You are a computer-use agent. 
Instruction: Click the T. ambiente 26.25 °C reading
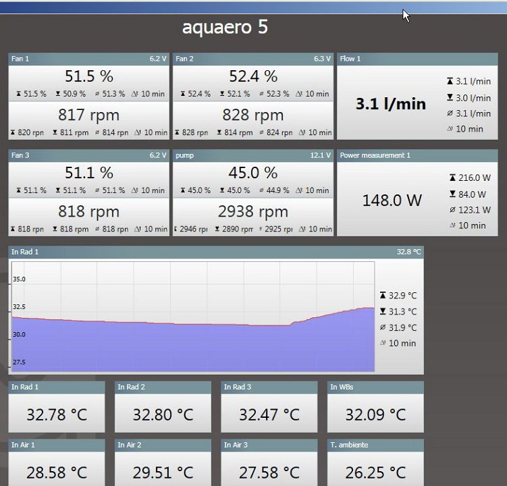point(375,473)
